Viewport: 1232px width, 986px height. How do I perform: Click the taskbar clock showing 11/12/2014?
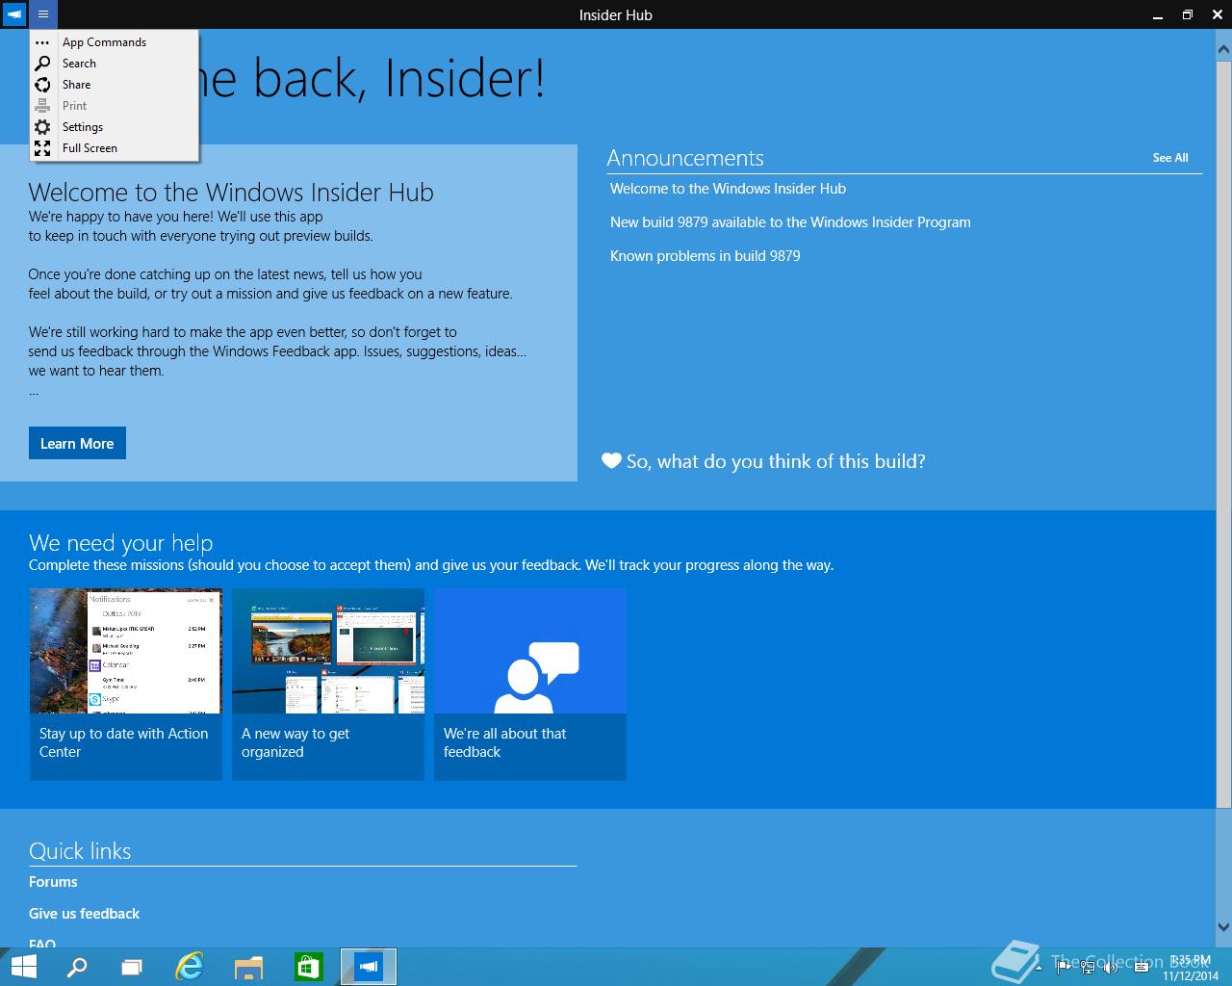(1190, 968)
